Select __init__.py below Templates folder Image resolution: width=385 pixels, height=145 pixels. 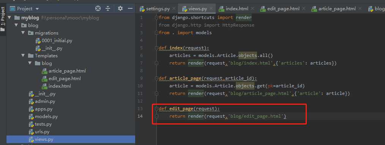[x=45, y=94]
